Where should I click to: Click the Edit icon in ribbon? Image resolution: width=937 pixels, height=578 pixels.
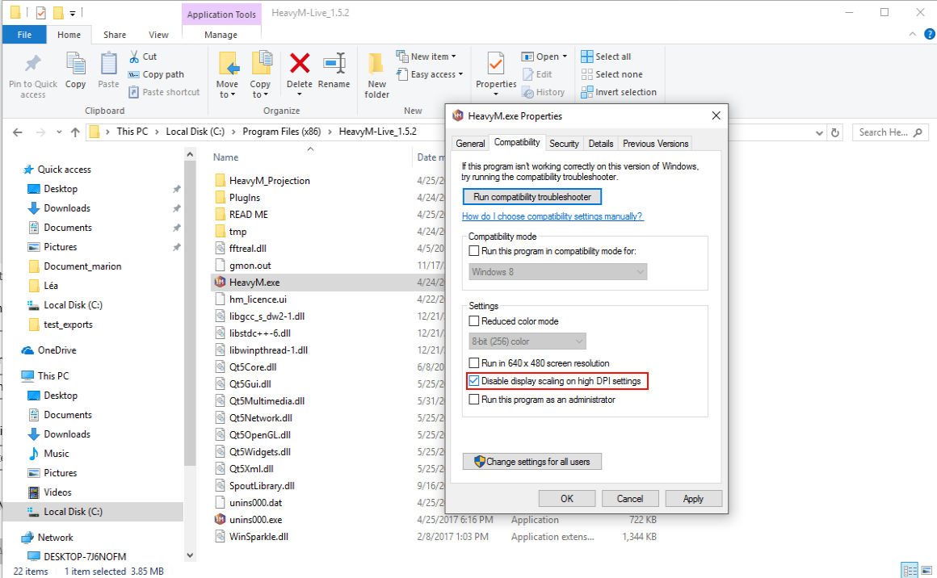(x=527, y=74)
